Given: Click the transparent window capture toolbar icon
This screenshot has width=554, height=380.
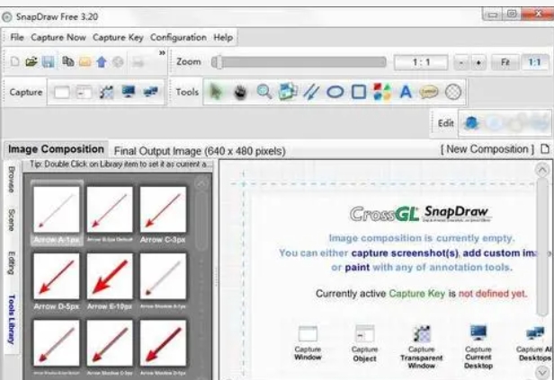Looking at the screenshot, I should tap(106, 93).
